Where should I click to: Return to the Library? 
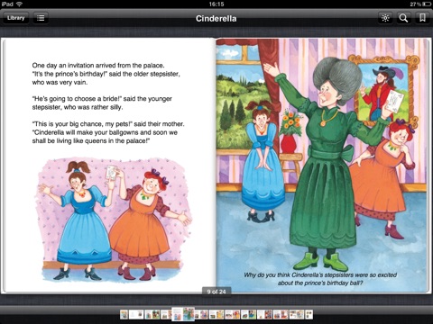[x=15, y=18]
